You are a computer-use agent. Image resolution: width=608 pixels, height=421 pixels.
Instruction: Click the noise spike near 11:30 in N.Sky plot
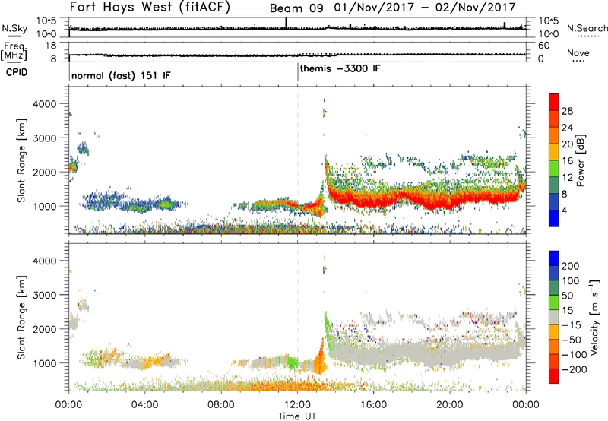pos(287,24)
